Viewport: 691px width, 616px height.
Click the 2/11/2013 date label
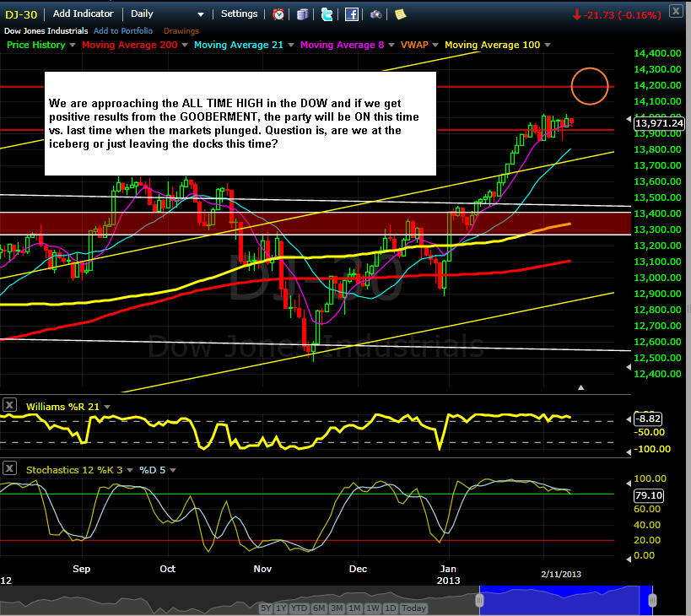pyautogui.click(x=561, y=574)
